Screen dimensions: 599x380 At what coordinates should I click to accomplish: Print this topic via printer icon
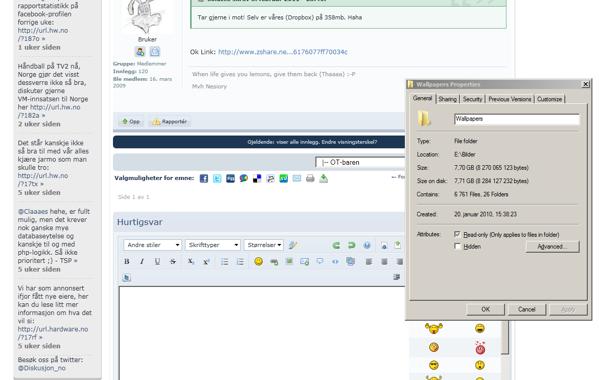[x=310, y=178]
